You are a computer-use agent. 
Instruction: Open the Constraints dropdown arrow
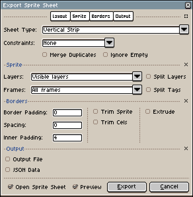coord(109,43)
